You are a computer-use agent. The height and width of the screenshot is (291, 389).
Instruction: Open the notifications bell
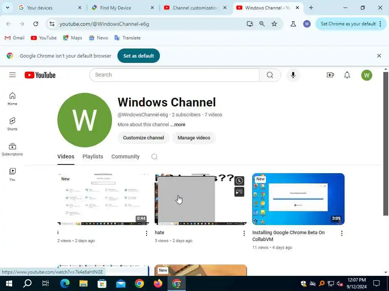point(347,75)
